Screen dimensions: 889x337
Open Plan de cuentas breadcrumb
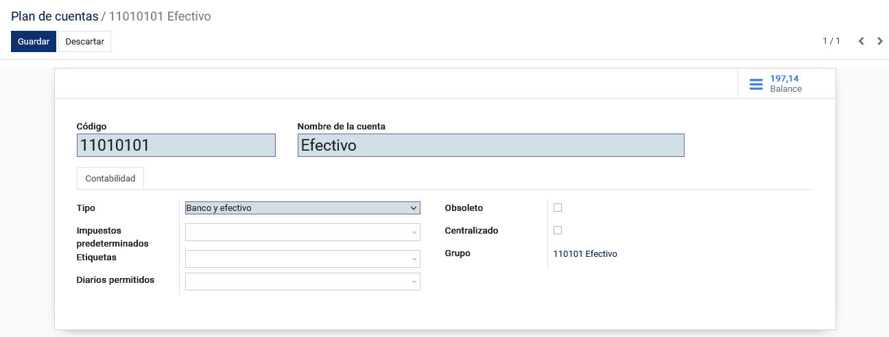click(55, 16)
